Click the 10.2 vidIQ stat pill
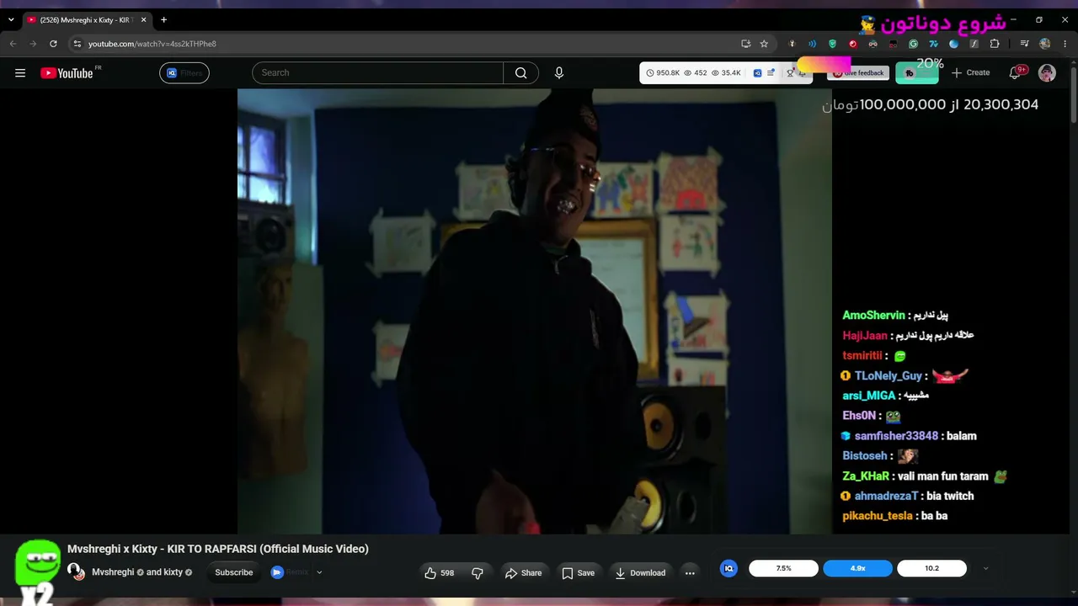The image size is (1078, 606). pos(931,569)
